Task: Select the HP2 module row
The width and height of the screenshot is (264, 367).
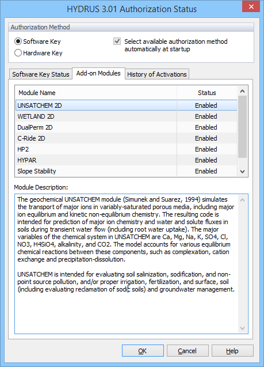Action: tap(127, 149)
